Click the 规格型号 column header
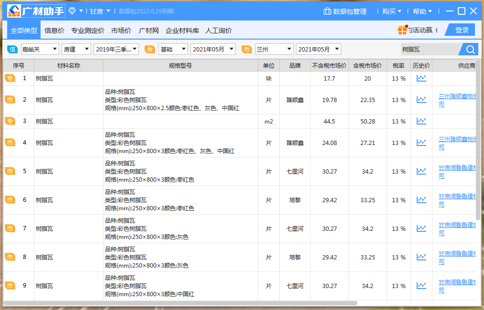 [x=180, y=66]
